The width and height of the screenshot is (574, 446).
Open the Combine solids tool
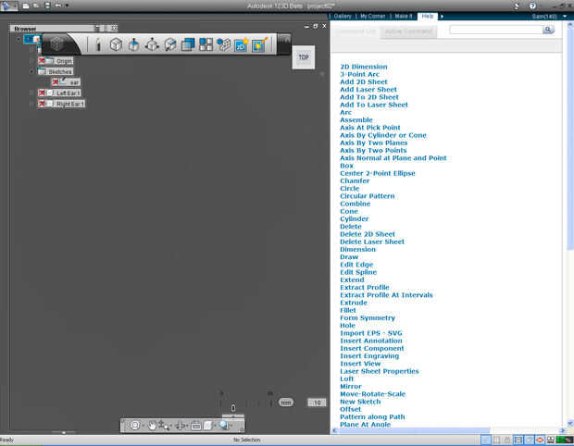(188, 44)
